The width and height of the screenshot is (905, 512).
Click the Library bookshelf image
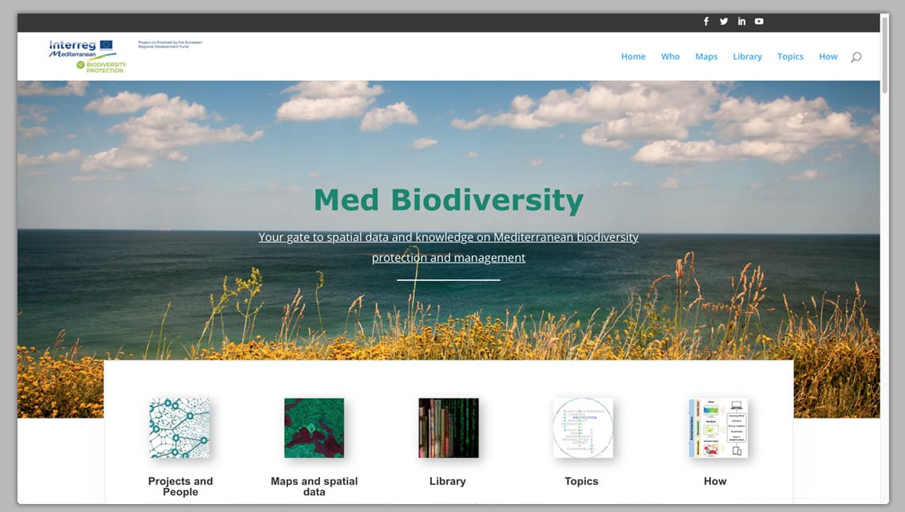coord(449,428)
